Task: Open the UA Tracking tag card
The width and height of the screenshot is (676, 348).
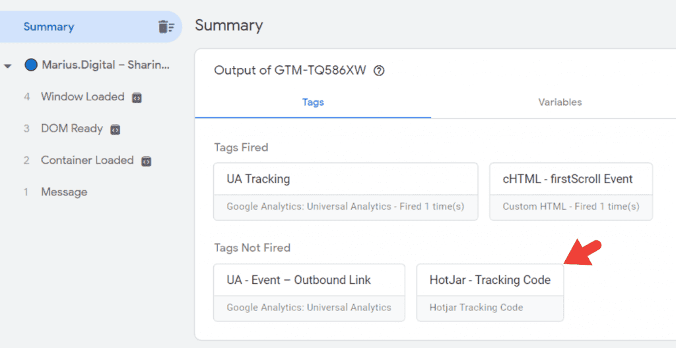Action: pyautogui.click(x=345, y=191)
